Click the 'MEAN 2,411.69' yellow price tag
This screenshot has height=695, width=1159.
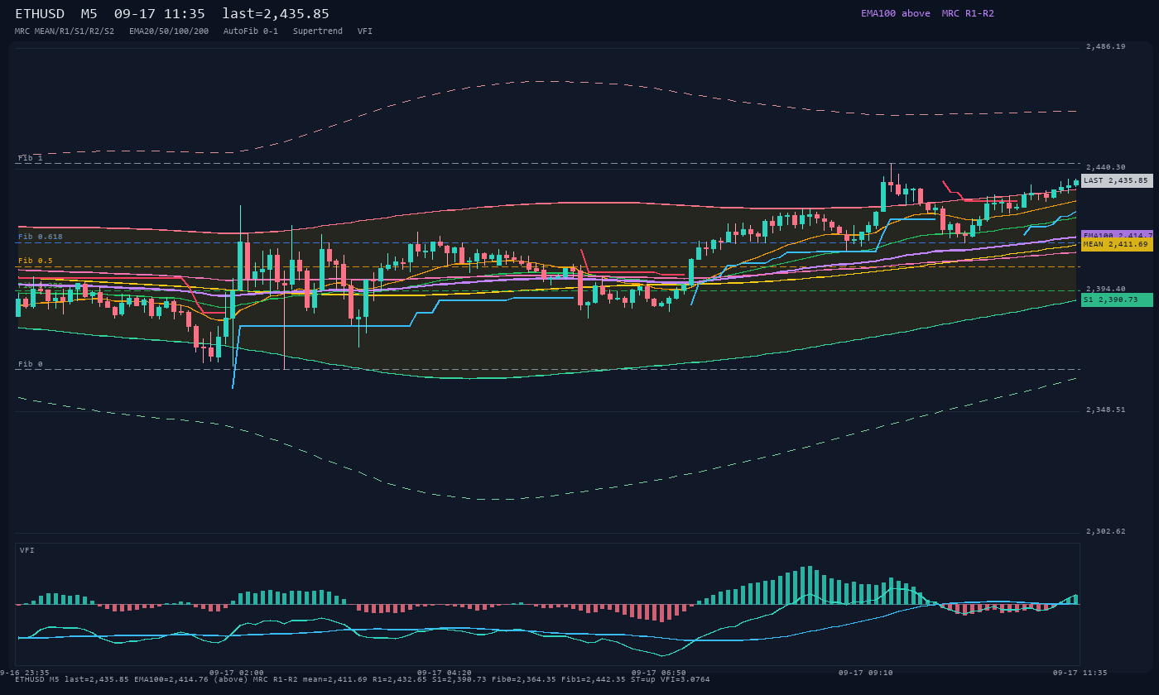point(1117,244)
